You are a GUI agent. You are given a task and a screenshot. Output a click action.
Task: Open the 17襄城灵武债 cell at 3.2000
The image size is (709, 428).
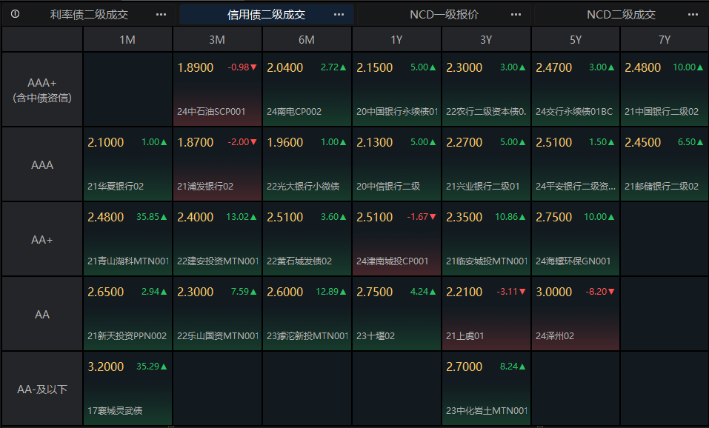point(127,389)
